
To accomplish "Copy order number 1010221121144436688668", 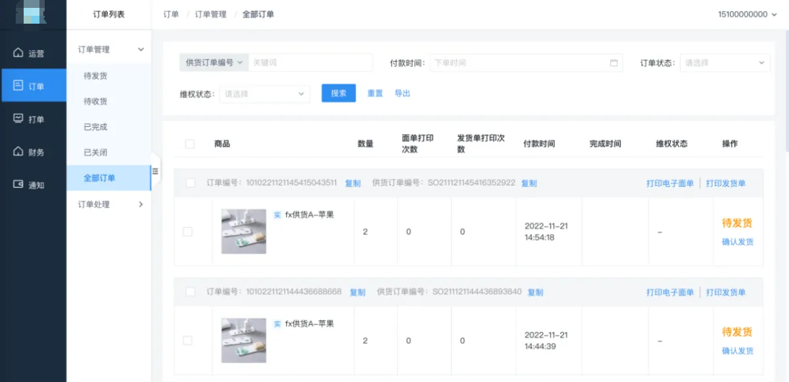I will click(358, 292).
